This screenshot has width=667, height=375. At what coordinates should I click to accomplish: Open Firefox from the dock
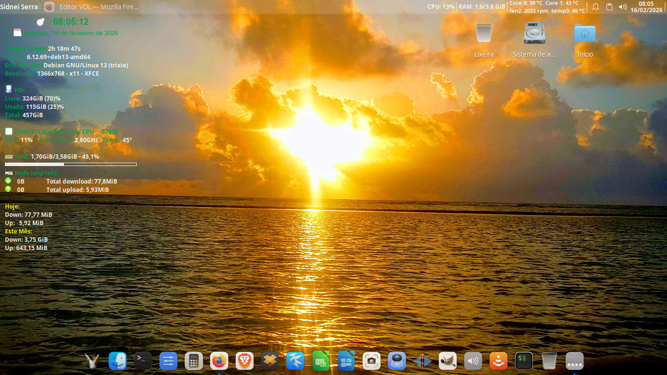(x=219, y=361)
